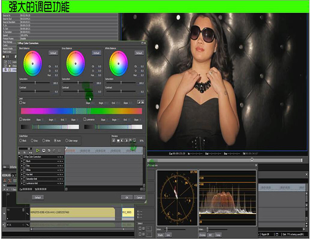Click first icon right of hue Slope values
Image resolution: width=310 pixels, height=239 pixels.
(139, 102)
